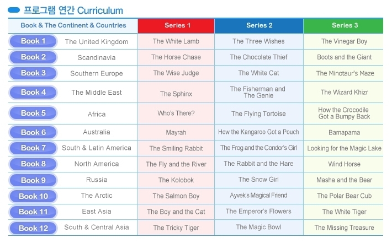Switch to the Series 2 blue header
392x243 pixels.
click(x=259, y=25)
